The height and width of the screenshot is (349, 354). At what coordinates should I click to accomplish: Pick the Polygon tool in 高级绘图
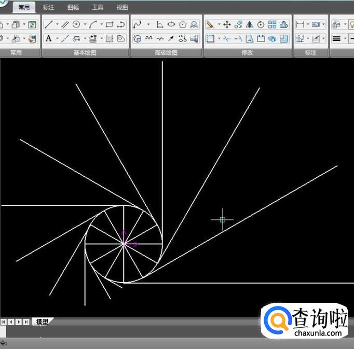[183, 24]
